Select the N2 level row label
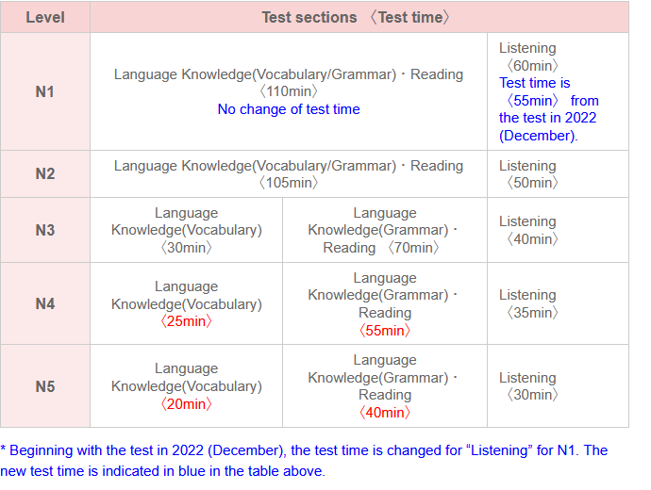The width and height of the screenshot is (651, 490). 45,173
